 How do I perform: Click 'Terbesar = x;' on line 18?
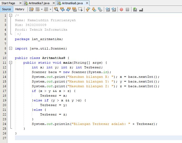[x=53, y=96]
